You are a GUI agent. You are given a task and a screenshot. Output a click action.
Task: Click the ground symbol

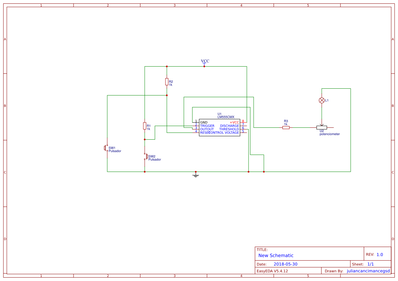pyautogui.click(x=195, y=175)
